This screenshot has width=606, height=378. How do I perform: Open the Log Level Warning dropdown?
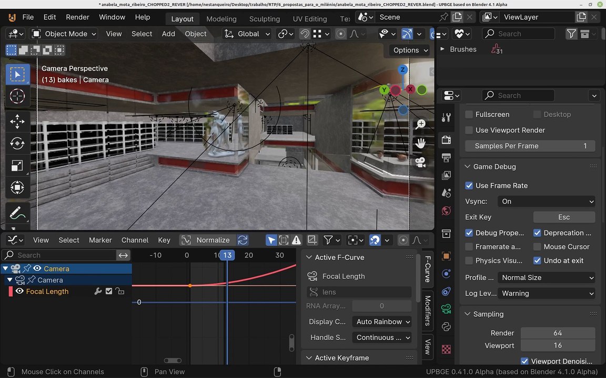547,293
